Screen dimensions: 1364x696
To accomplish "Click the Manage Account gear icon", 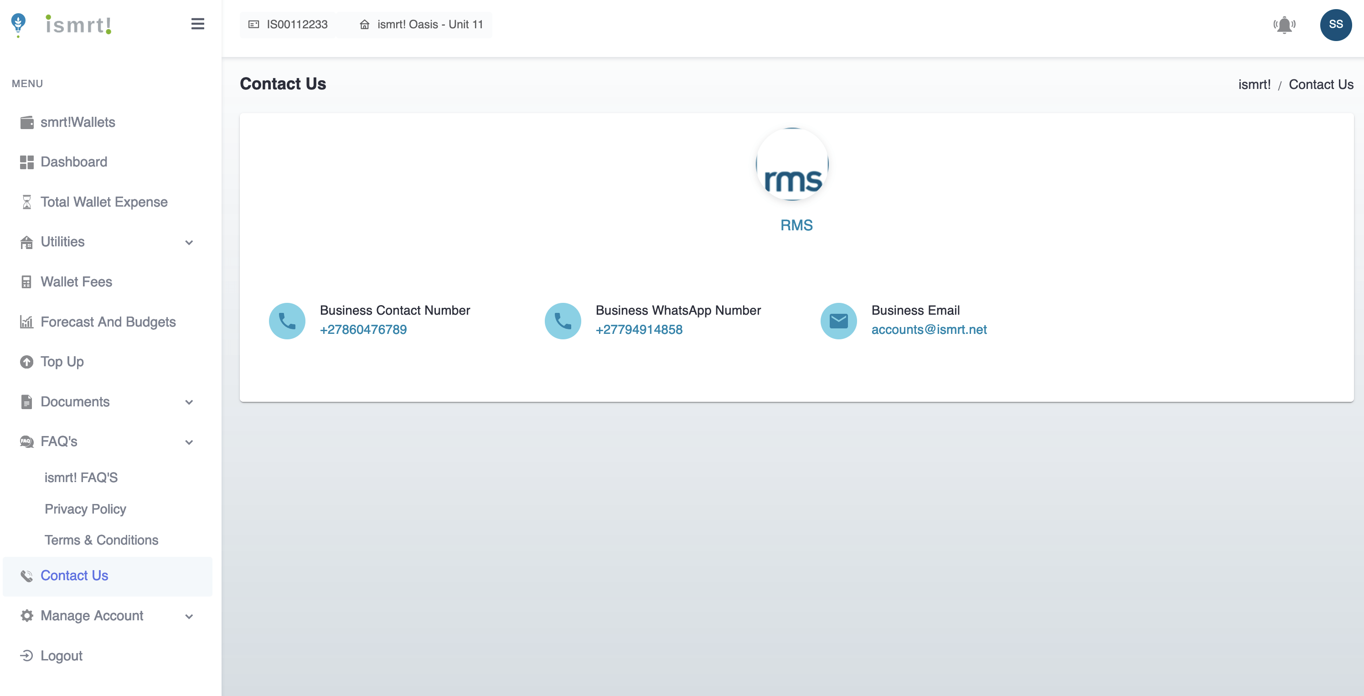I will click(26, 615).
